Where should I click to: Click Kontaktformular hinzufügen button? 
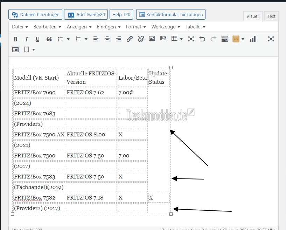coord(171,14)
